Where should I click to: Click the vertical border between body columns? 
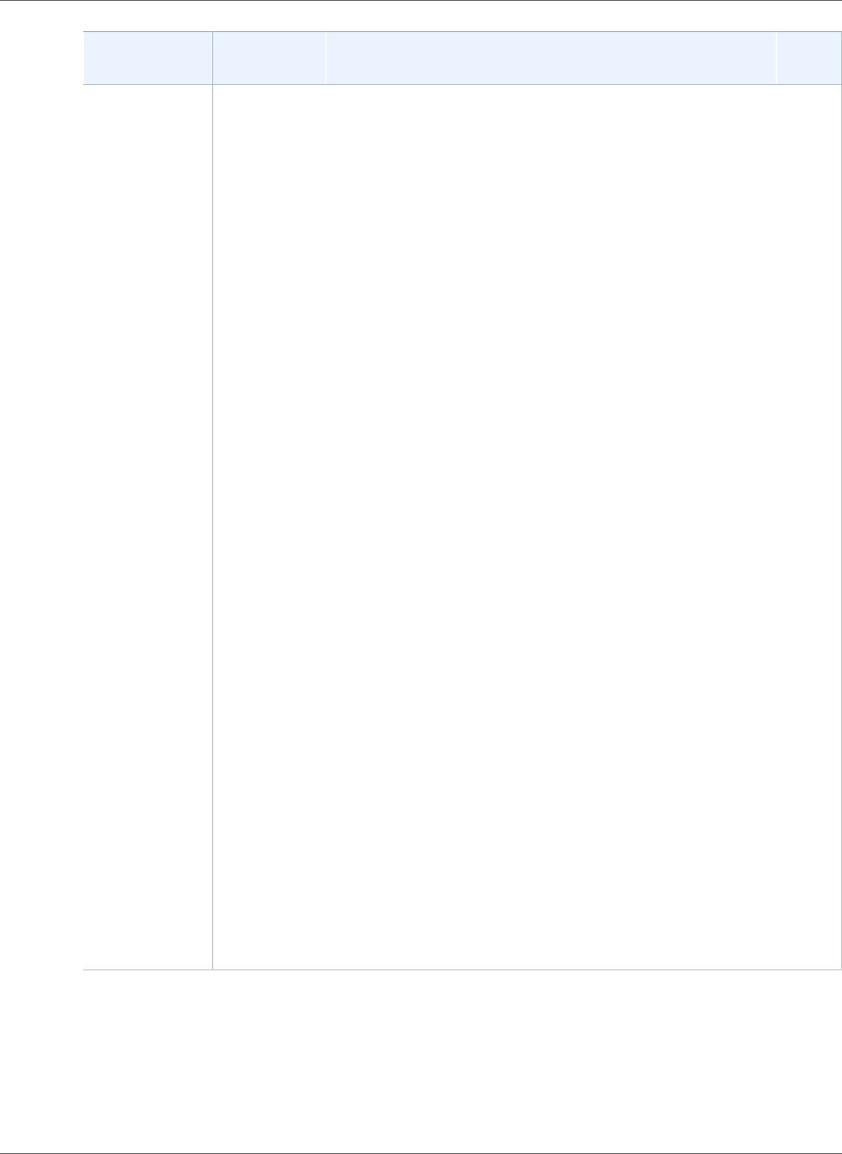tap(212, 527)
